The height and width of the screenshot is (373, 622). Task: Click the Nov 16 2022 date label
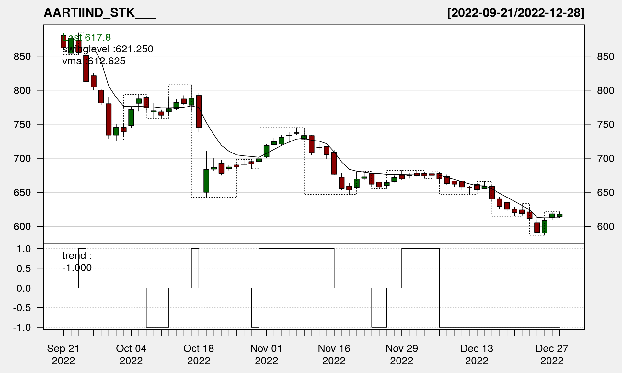[334, 354]
